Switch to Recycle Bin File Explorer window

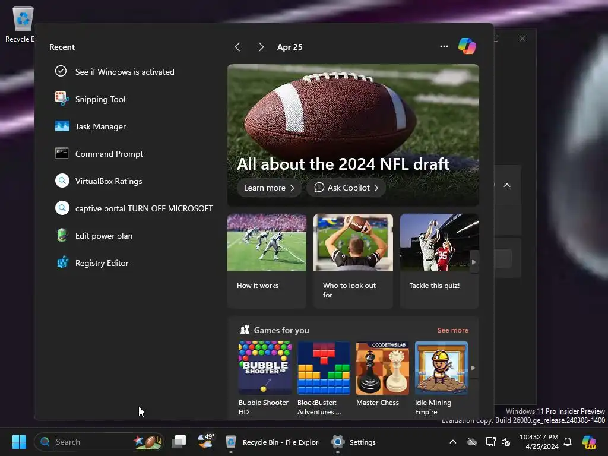[x=272, y=442]
